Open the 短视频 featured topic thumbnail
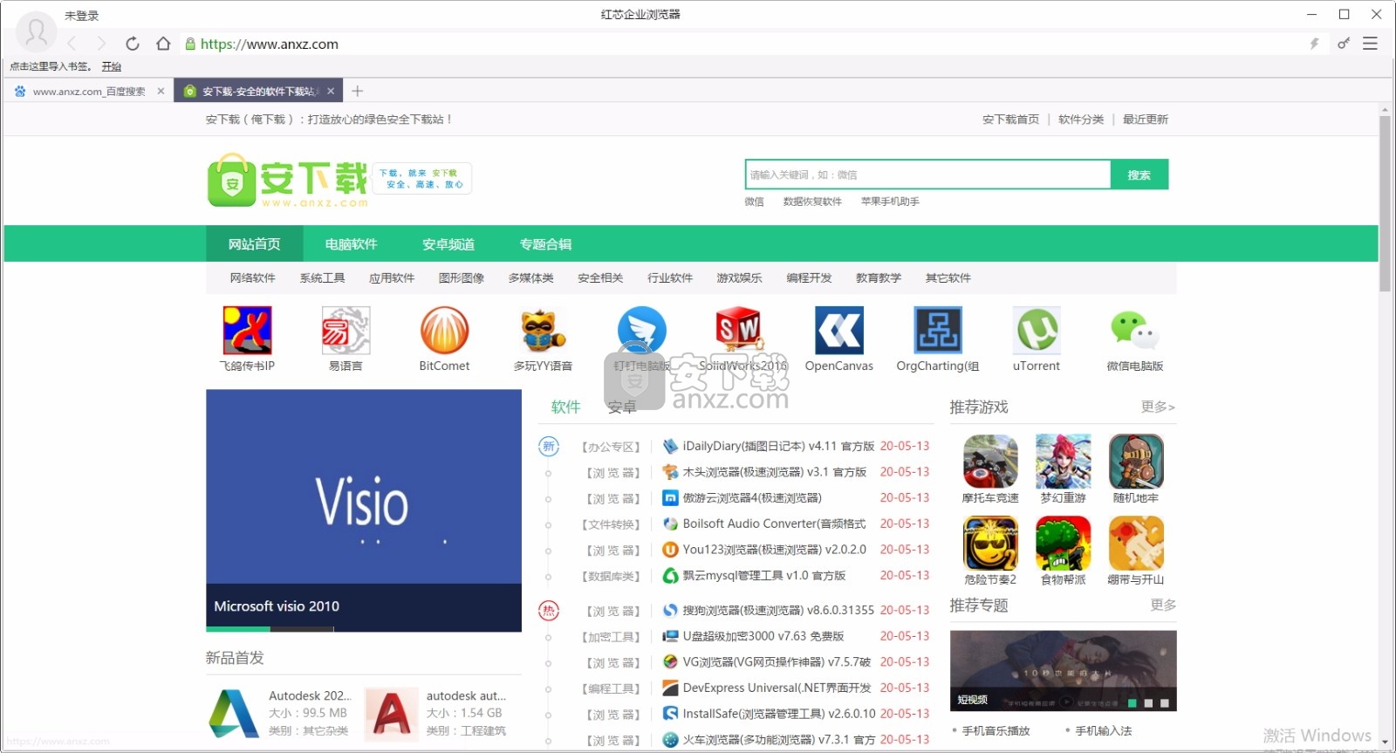The width and height of the screenshot is (1396, 753). pos(1063,670)
